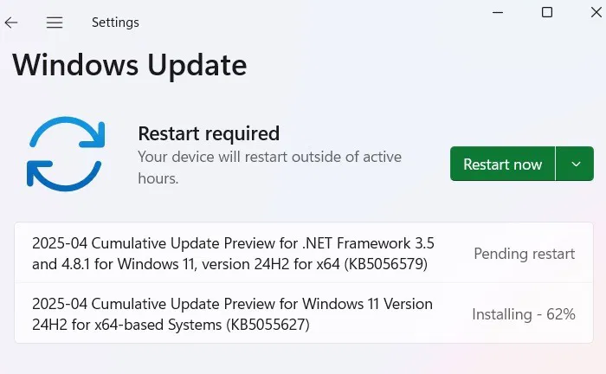Click the blue update sync arrows icon
The width and height of the screenshot is (606, 374).
tap(66, 154)
